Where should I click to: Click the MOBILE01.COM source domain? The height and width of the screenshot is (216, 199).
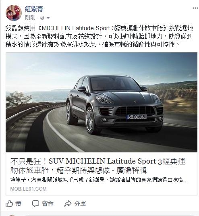(x=28, y=189)
